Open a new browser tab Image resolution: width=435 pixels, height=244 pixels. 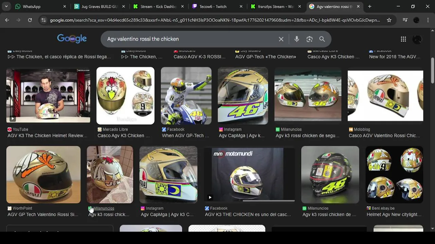point(370,6)
